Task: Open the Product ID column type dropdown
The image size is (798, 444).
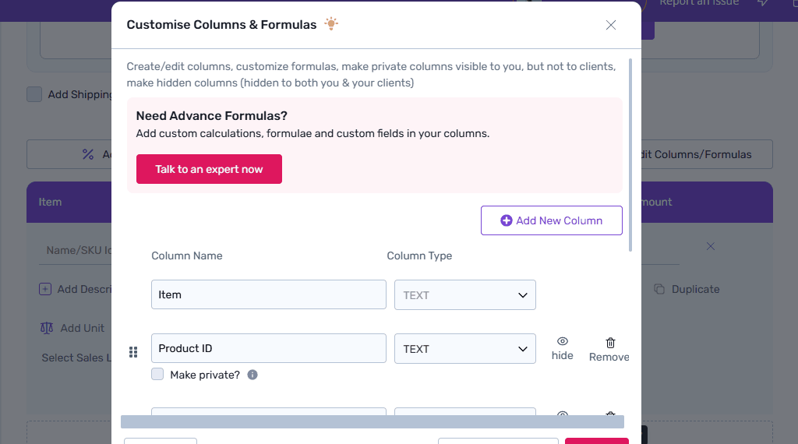Action: (x=465, y=349)
